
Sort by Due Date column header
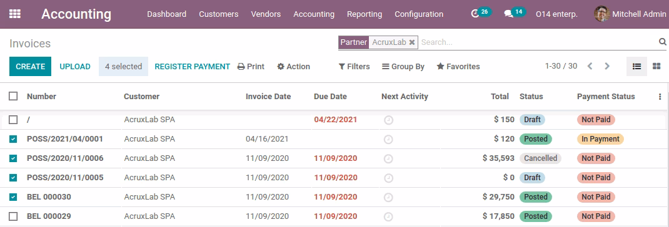click(x=330, y=96)
